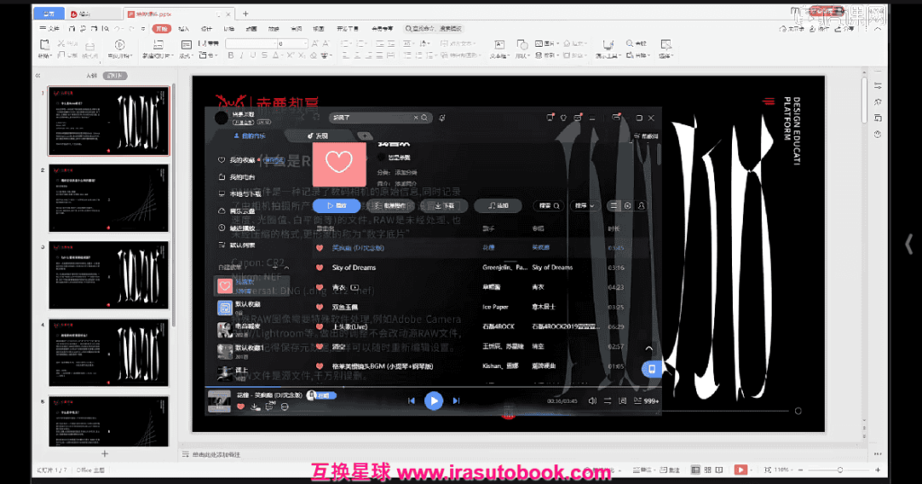Toggle bold formatting in WPS ribbon
922x484 pixels.
[230, 55]
